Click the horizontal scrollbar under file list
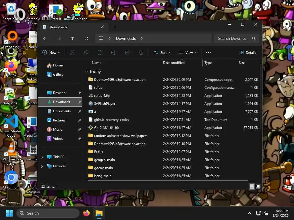 (168, 181)
